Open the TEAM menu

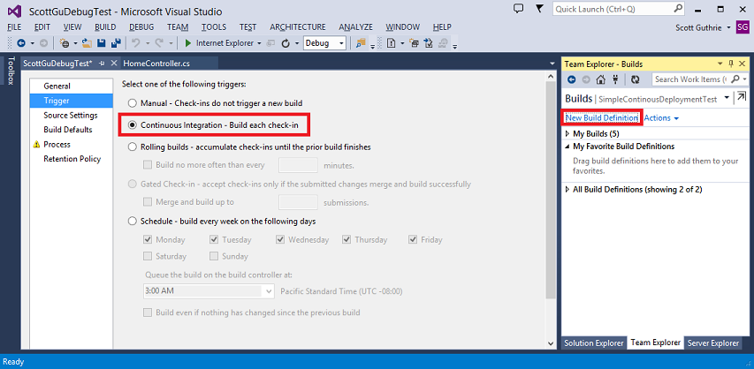(x=178, y=27)
